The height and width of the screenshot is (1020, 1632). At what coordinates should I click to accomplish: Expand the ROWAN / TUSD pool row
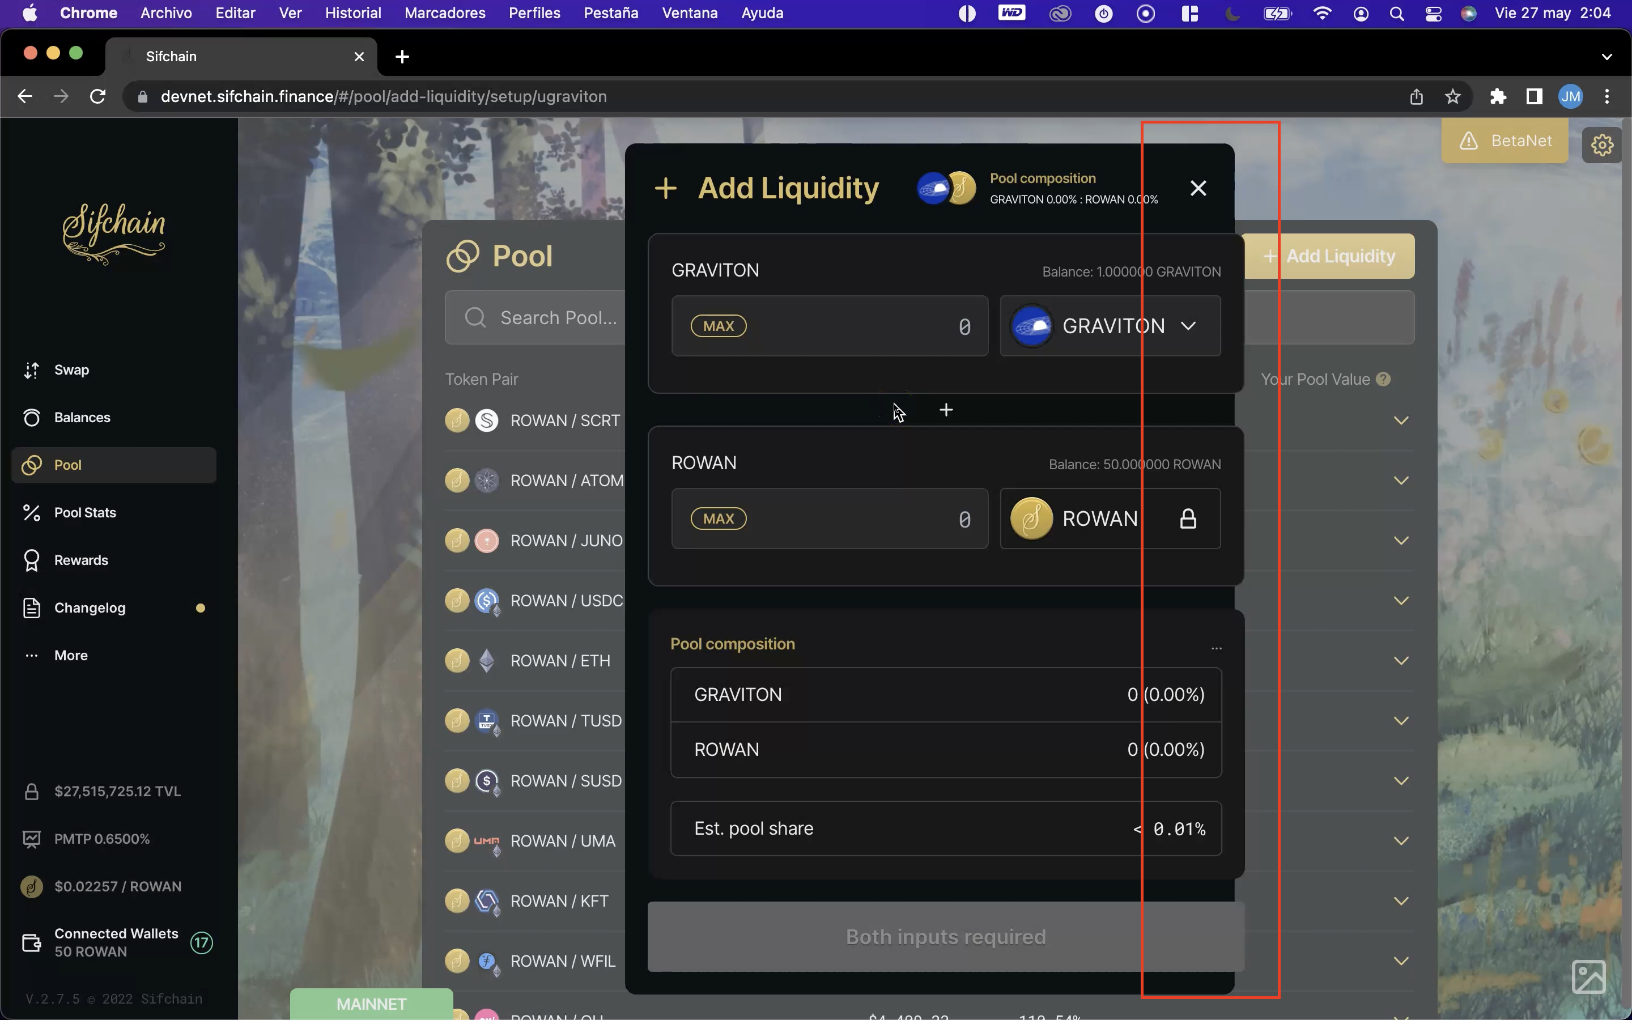tap(1401, 721)
